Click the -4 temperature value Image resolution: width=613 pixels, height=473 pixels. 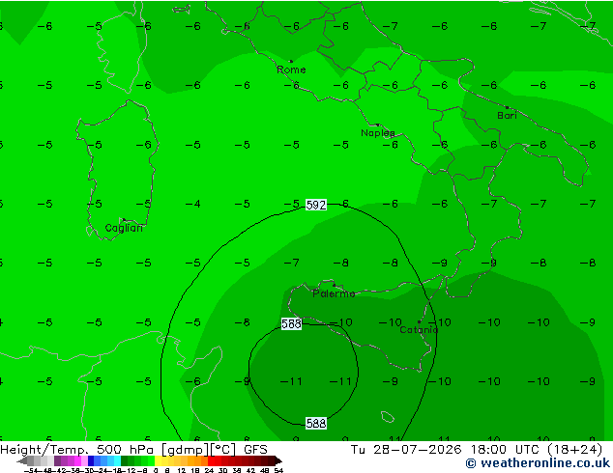(193, 204)
